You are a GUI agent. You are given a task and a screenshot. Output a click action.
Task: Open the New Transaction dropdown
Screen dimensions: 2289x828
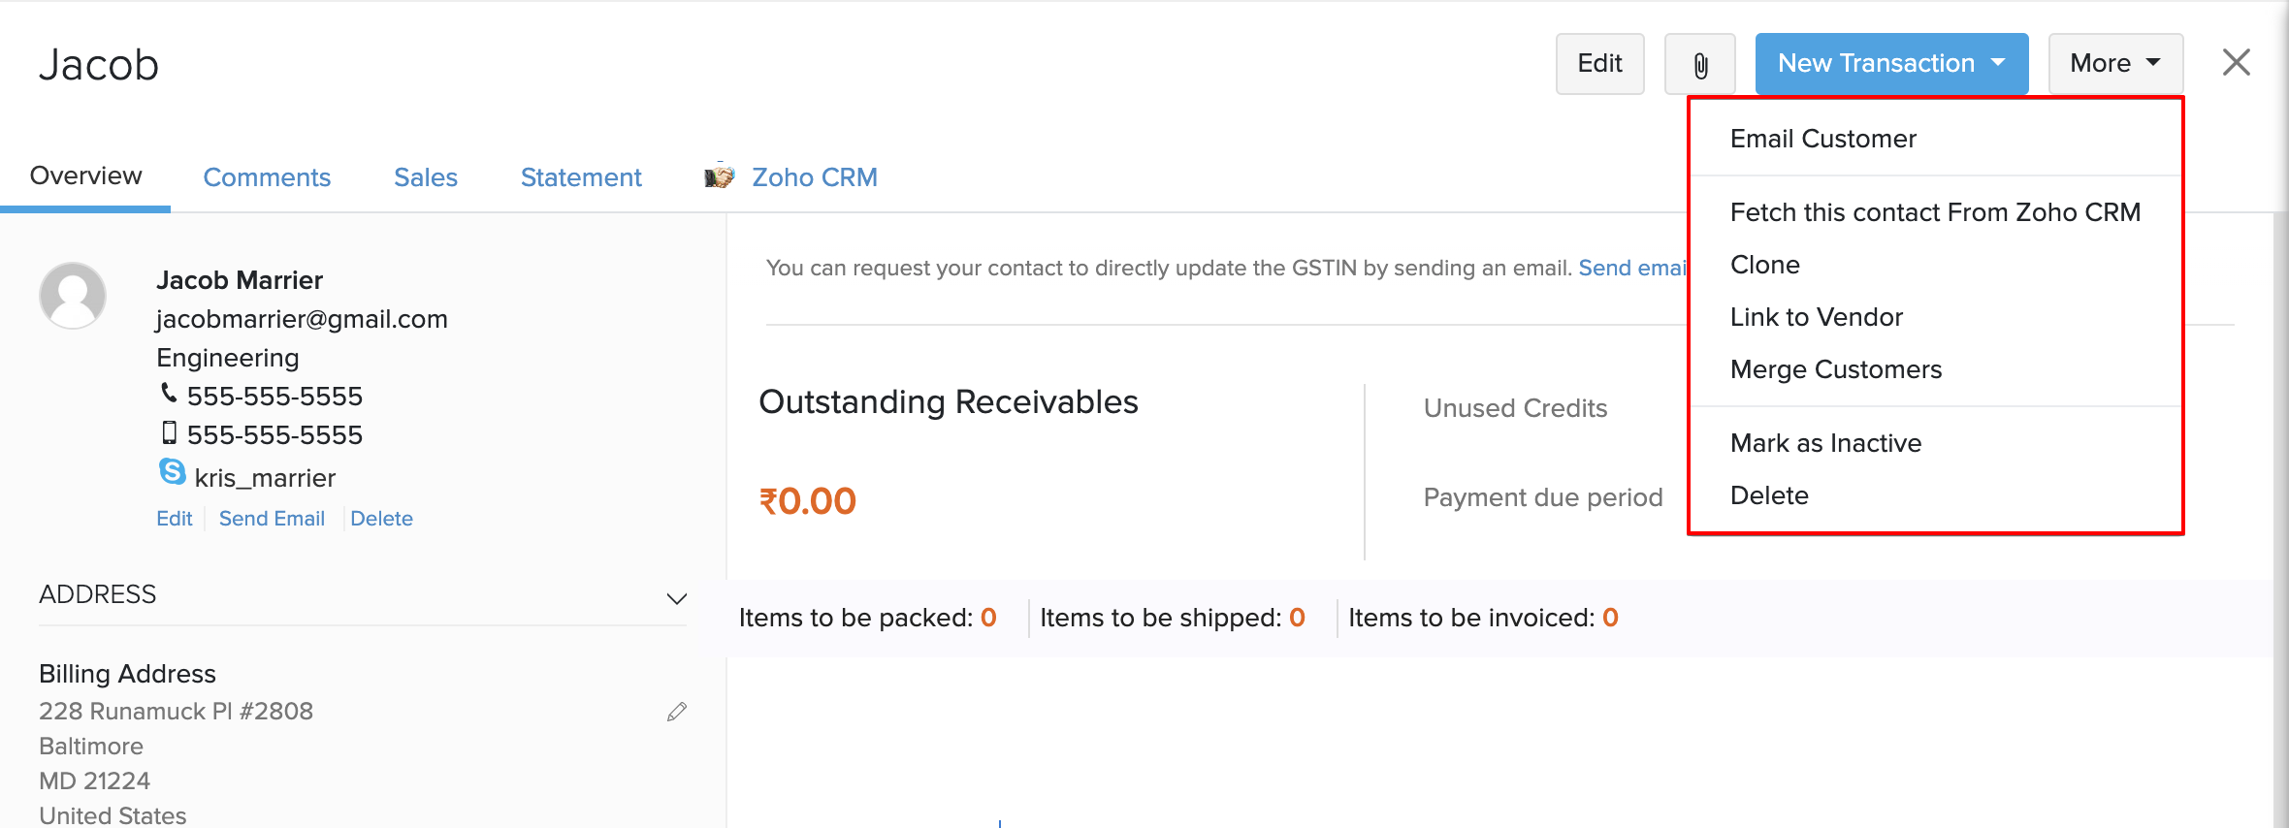coord(1889,63)
